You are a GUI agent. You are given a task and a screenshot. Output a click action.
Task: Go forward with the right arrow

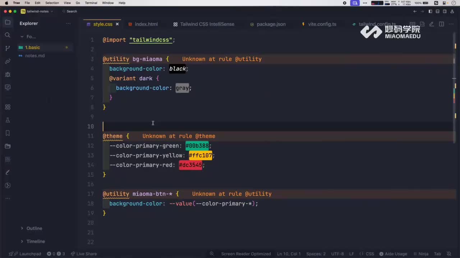(x=422, y=11)
